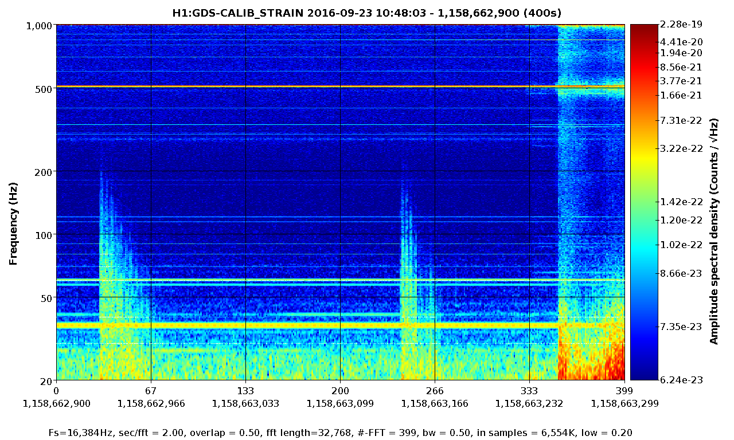Click the Amplitude spectral density axis label

coord(714,231)
